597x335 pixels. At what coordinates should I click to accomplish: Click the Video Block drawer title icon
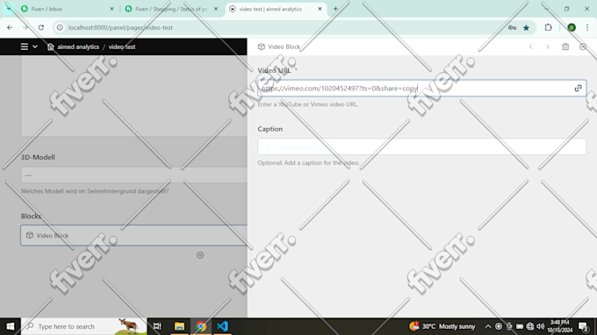(x=262, y=46)
